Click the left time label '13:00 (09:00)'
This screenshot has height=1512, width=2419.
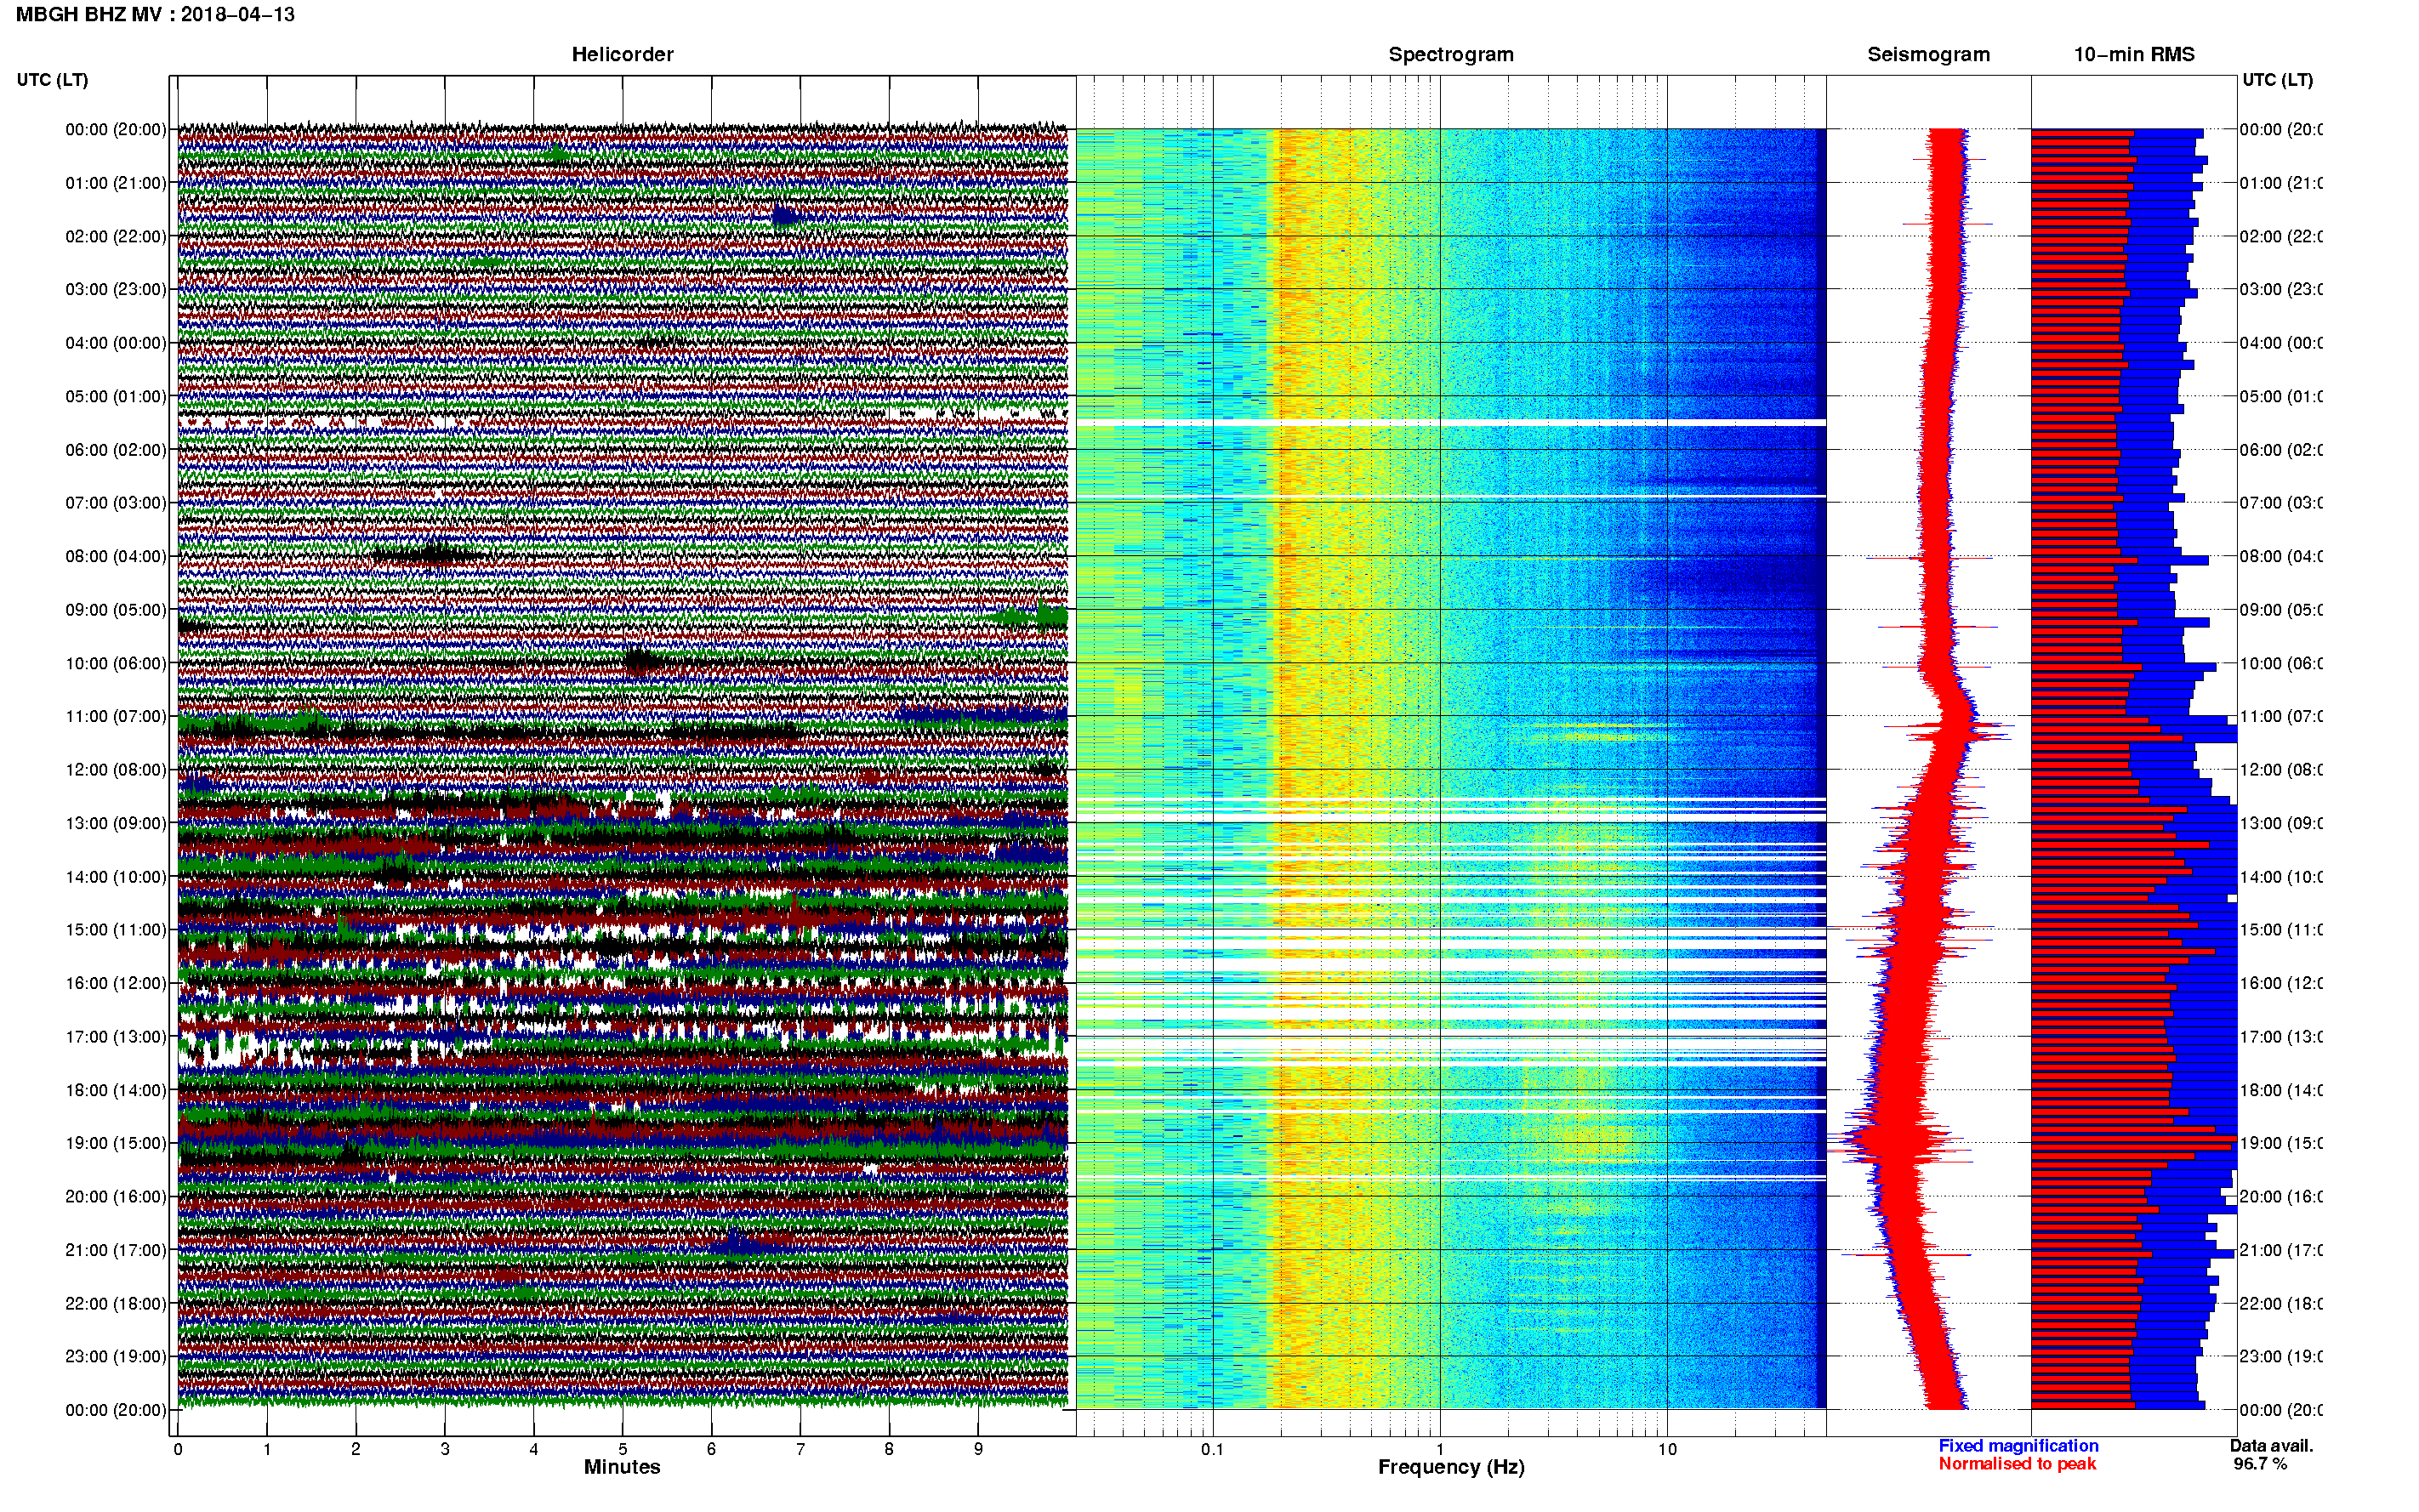tap(116, 824)
